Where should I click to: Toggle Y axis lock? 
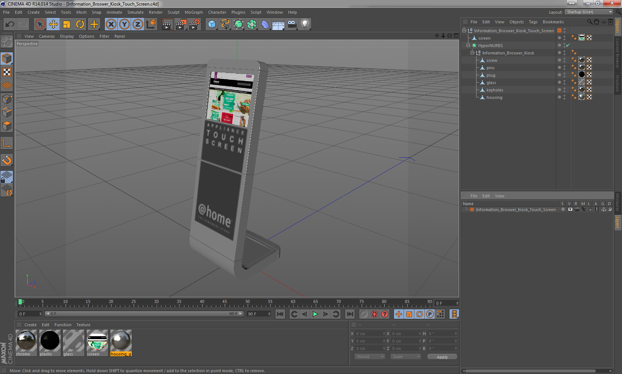[x=124, y=24]
